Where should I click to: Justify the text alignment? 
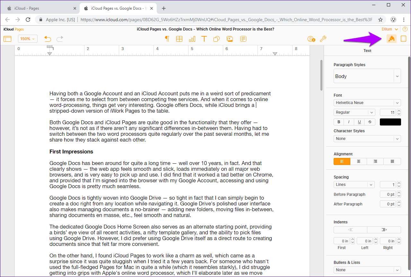click(392, 161)
